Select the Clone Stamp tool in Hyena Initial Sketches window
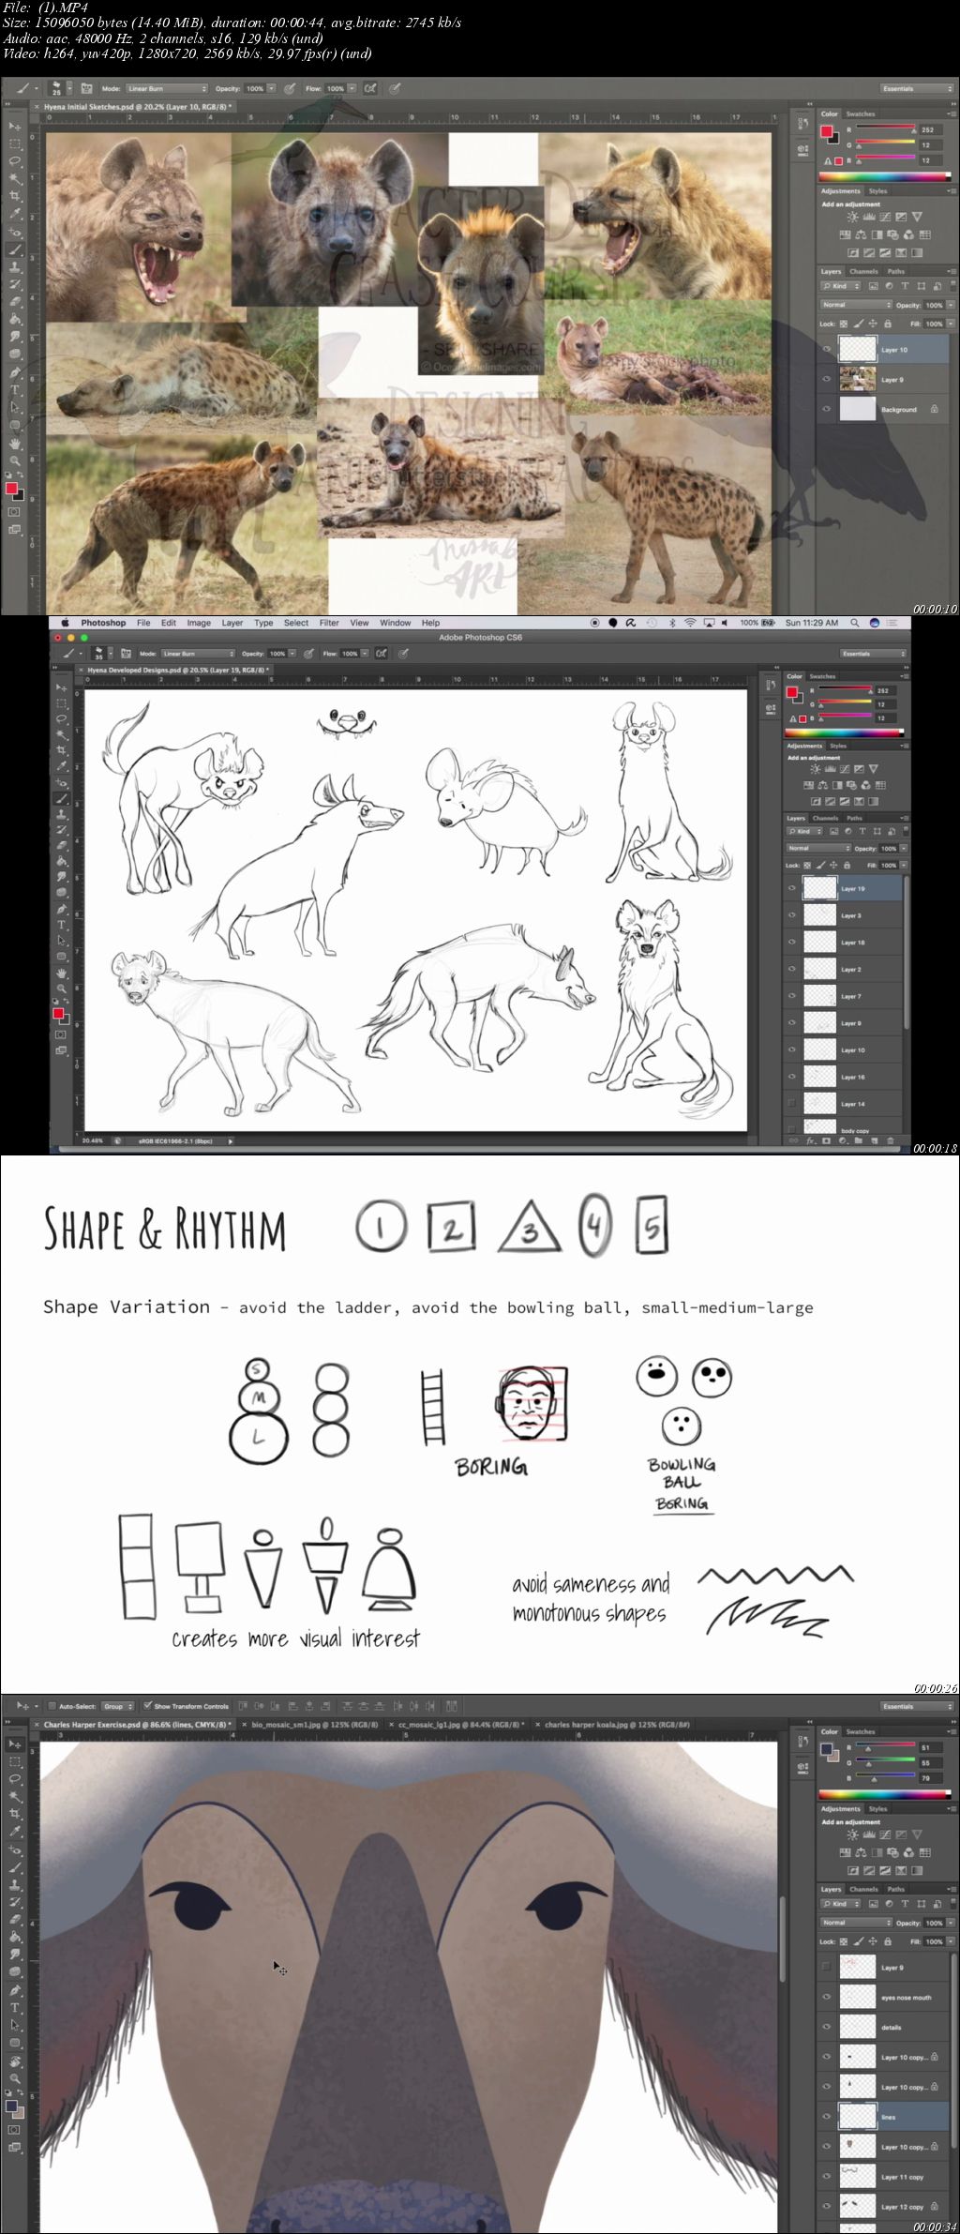 click(x=15, y=267)
